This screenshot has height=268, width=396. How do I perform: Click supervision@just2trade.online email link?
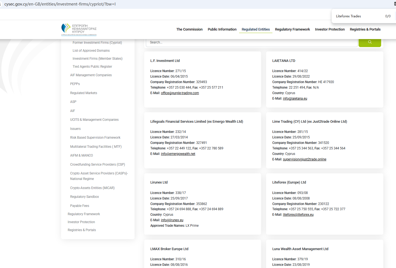coord(305,159)
